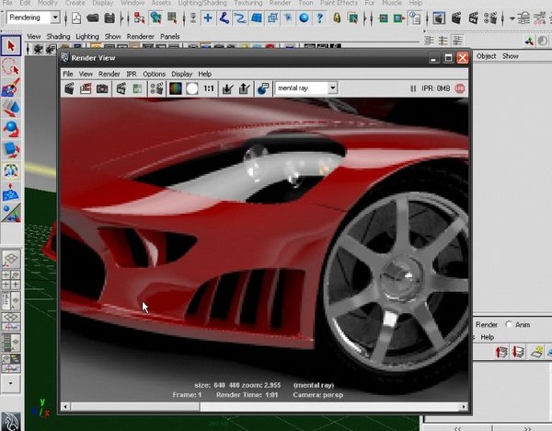Select the Lasso tool in the toolbox
The image size is (552, 431).
(11, 67)
